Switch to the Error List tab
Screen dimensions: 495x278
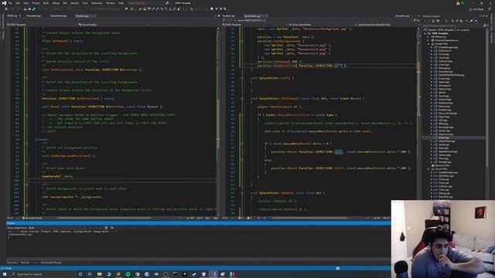coord(12,263)
